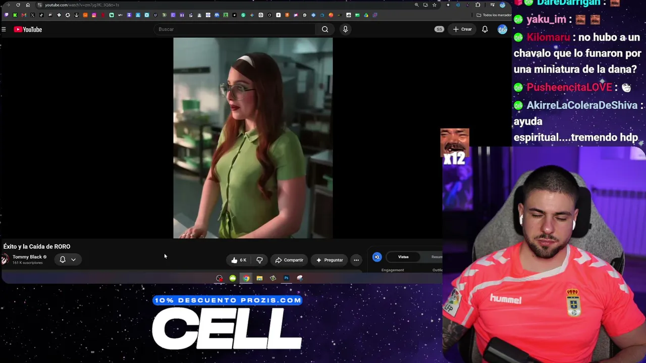Click the chat username yaku_im
This screenshot has height=363, width=646.
(x=546, y=20)
